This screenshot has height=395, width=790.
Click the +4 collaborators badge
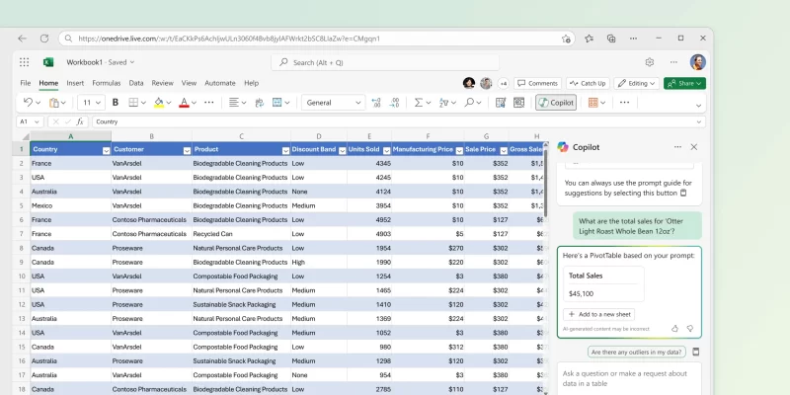tap(503, 84)
